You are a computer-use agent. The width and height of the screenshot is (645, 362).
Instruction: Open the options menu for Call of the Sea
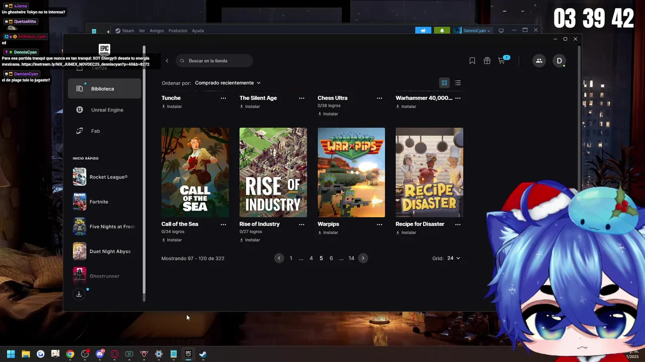[x=223, y=224]
